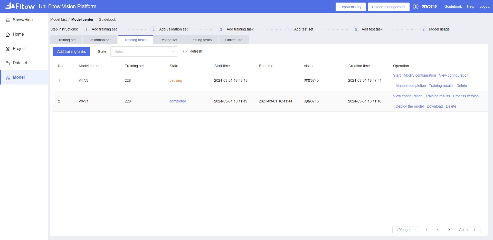Click step 1 circle Add training set
The height and width of the screenshot is (240, 493).
tap(86, 29)
